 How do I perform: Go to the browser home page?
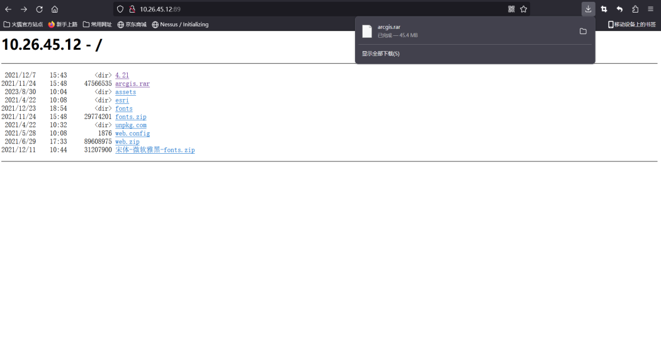click(x=55, y=9)
